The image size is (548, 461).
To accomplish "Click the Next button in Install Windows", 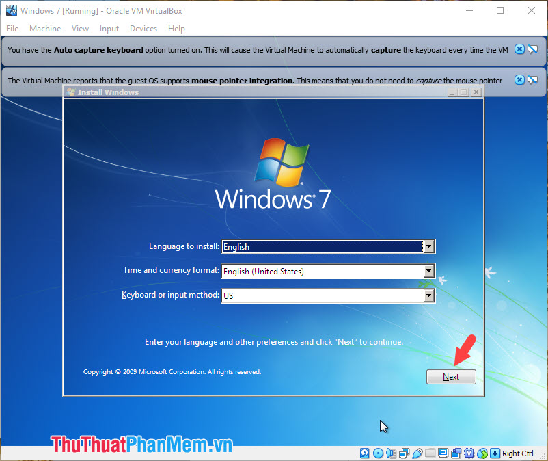I will click(451, 377).
